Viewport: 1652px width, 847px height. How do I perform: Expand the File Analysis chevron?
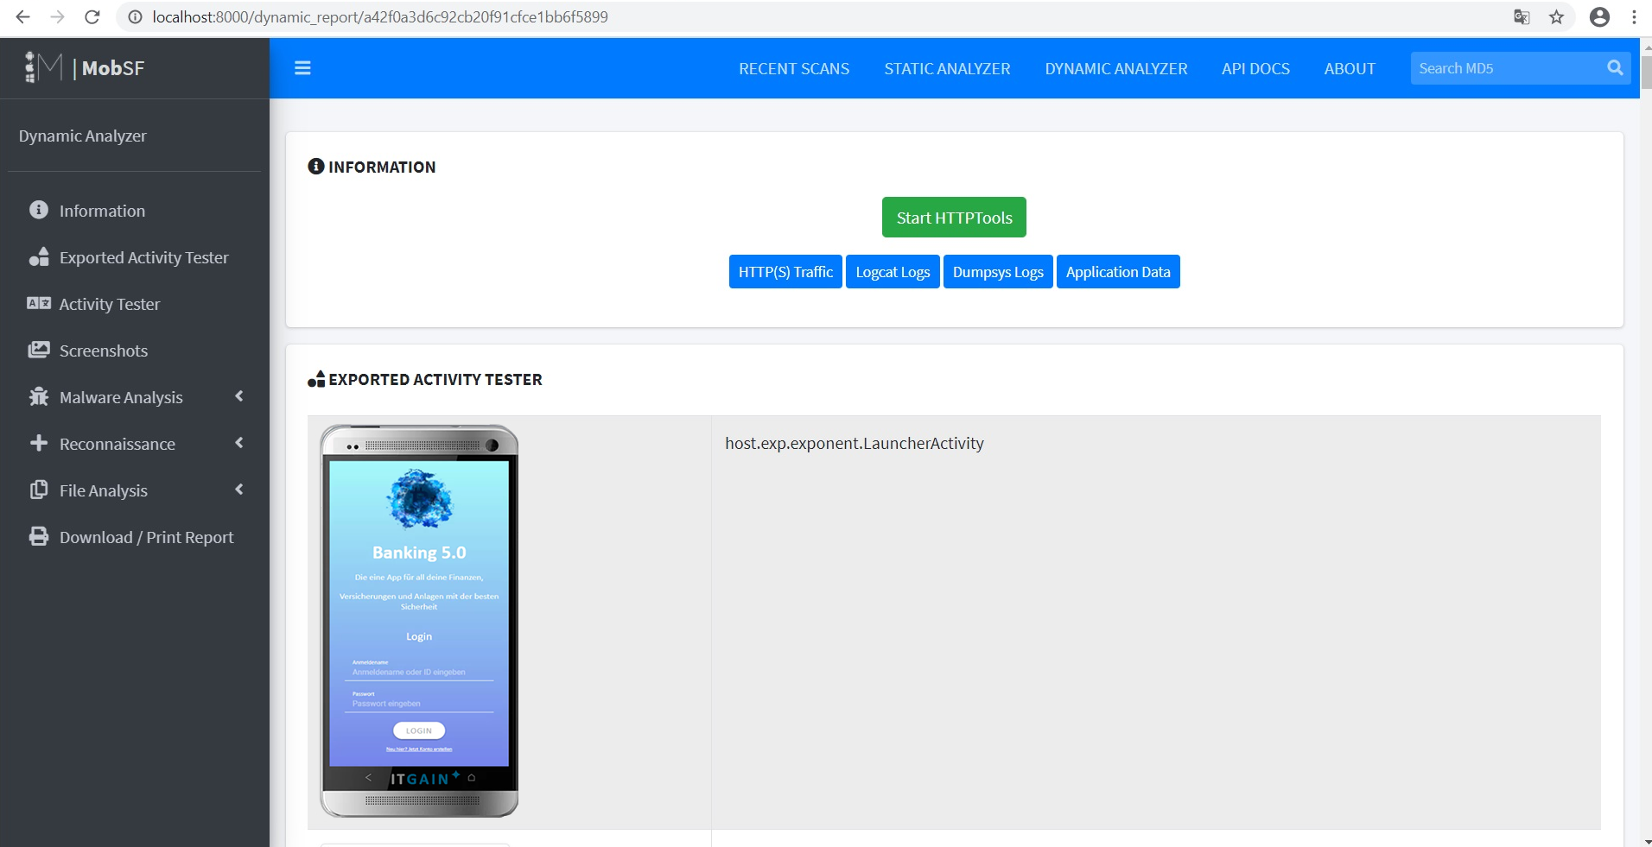pos(239,490)
